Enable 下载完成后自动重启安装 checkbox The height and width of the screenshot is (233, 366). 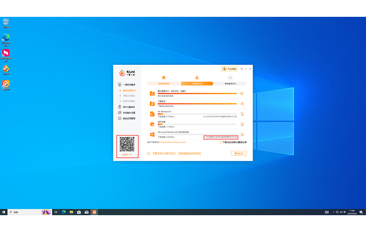[221, 142]
